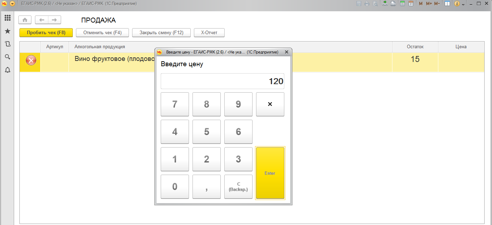Tap keypad digit 5
This screenshot has width=492, height=225.
click(207, 132)
